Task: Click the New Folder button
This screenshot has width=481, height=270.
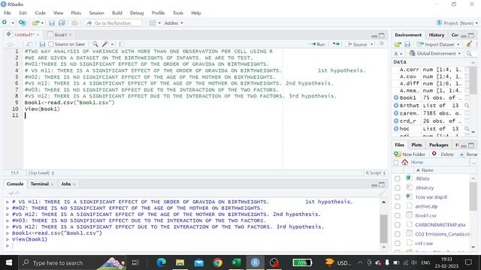Action: click(x=410, y=154)
